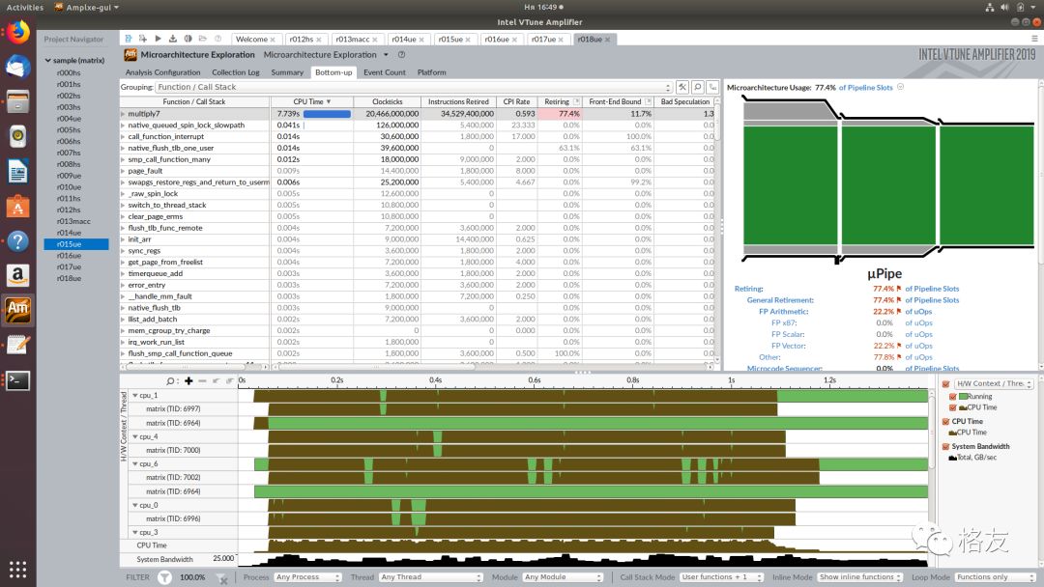The height and width of the screenshot is (587, 1044).
Task: Zoom in timeline with plus icon
Action: click(188, 381)
